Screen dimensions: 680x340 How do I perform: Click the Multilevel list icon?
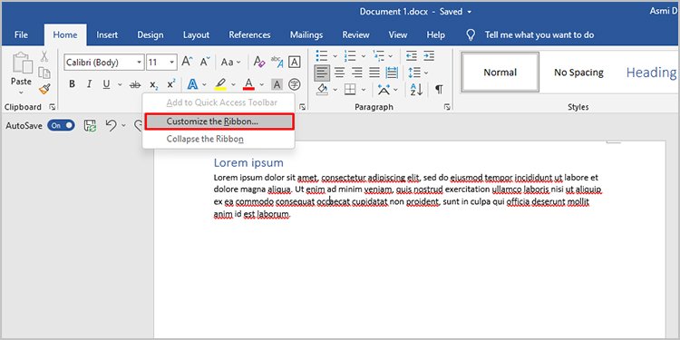378,56
